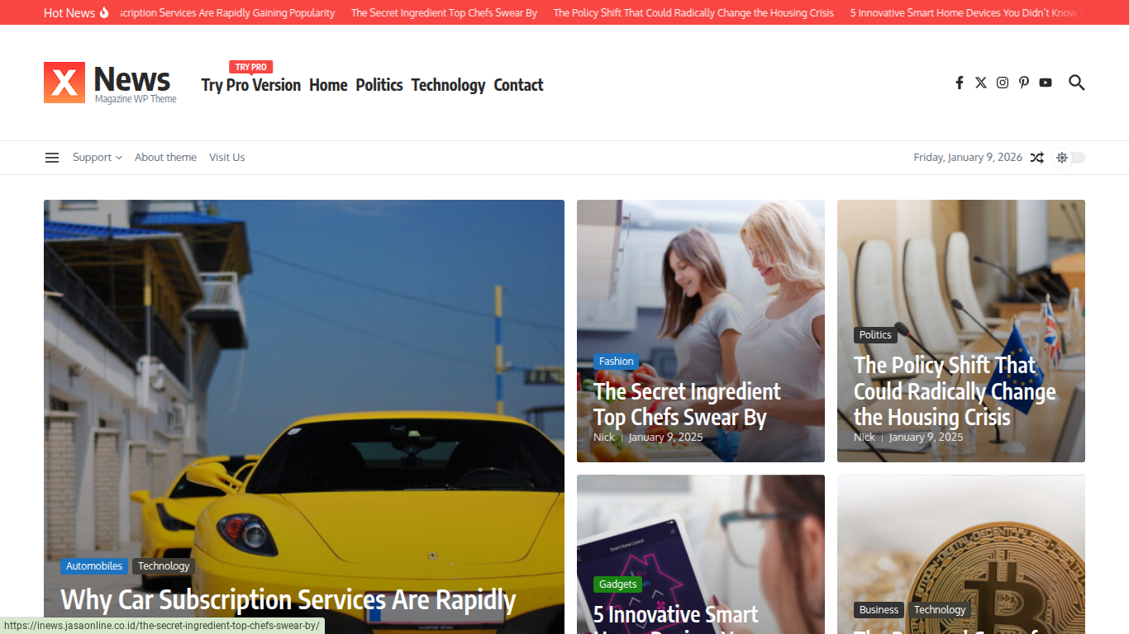Open the X (Twitter) social icon

click(x=980, y=83)
